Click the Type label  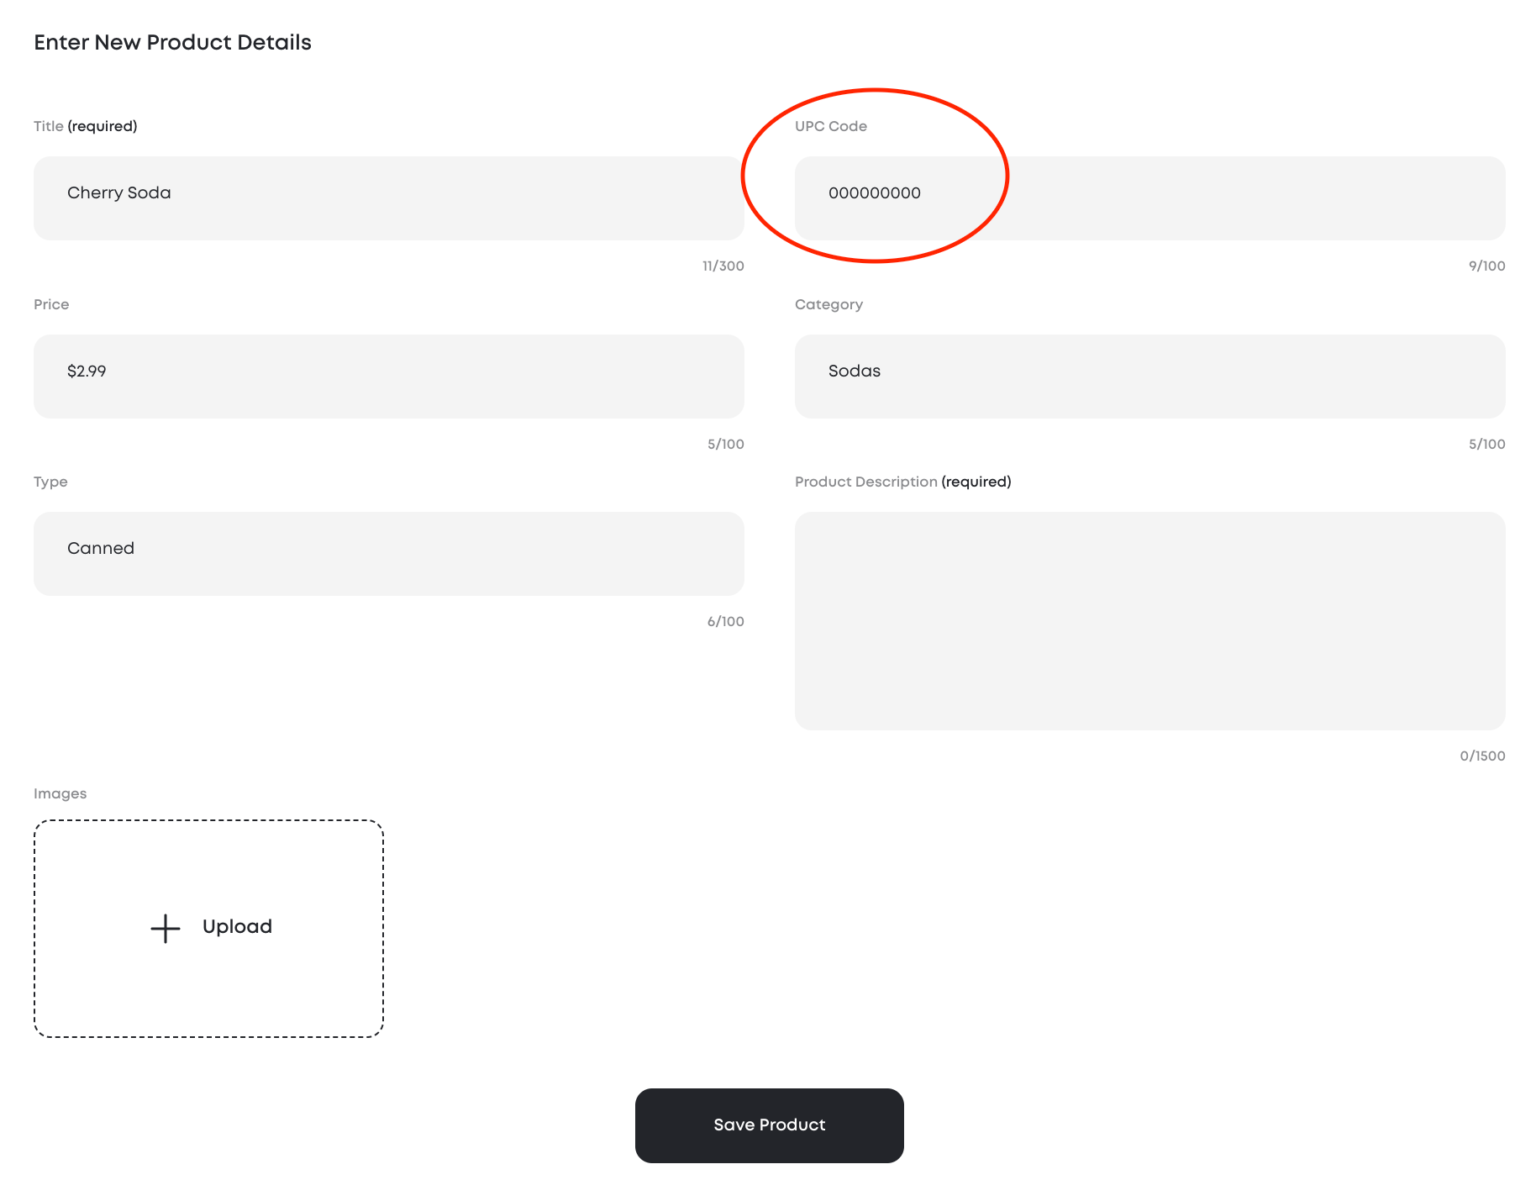click(50, 482)
